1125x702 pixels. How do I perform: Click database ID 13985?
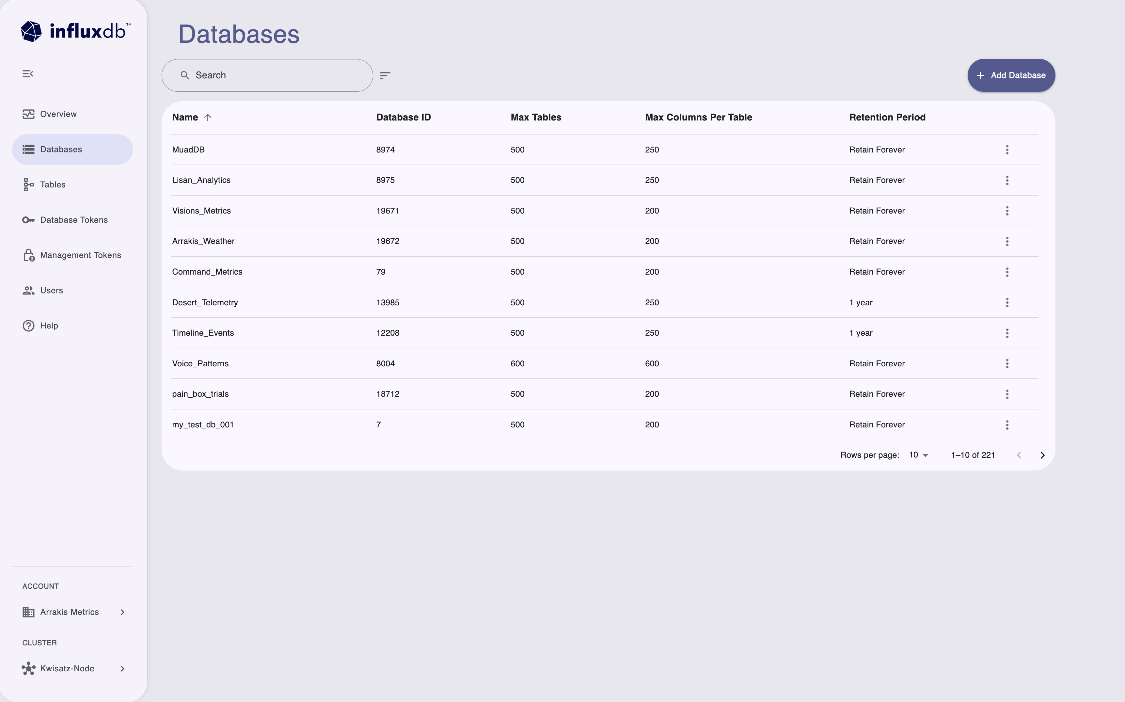click(388, 303)
